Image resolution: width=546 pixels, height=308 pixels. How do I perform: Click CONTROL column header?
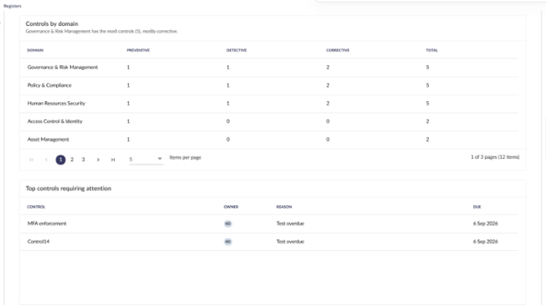pyautogui.click(x=36, y=207)
